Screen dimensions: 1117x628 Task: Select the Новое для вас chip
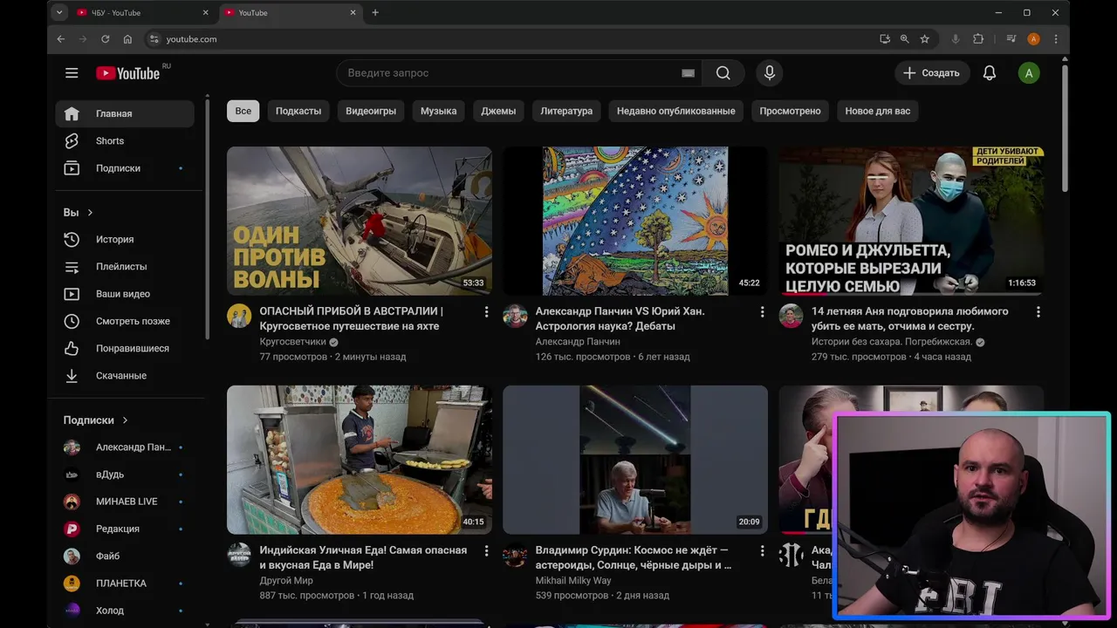pyautogui.click(x=878, y=111)
